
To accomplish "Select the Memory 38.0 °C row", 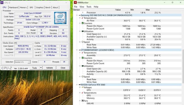I will pos(127,98).
